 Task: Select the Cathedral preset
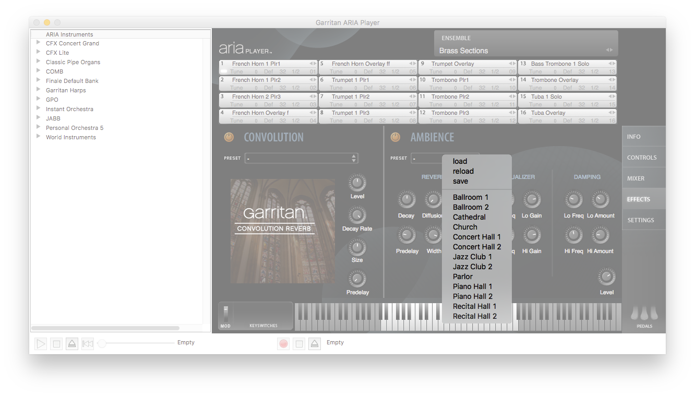pos(476,217)
